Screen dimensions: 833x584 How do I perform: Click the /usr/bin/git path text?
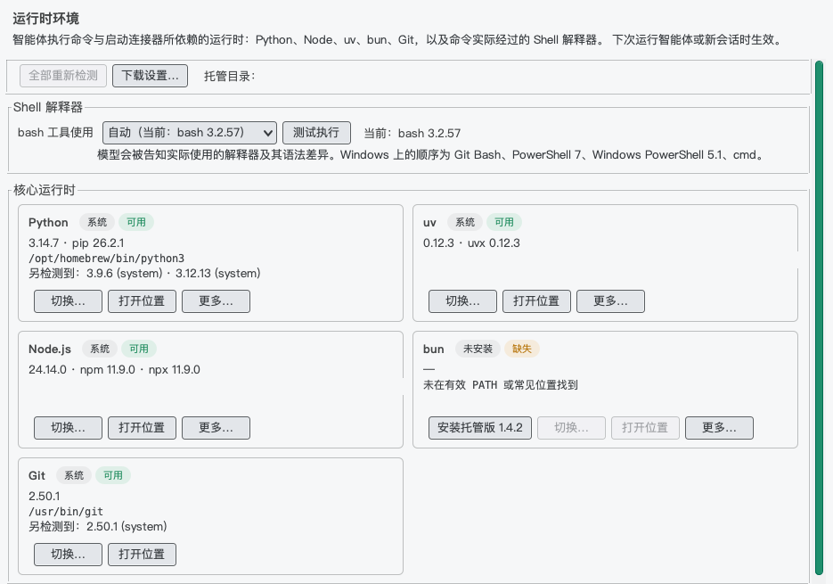[66, 512]
